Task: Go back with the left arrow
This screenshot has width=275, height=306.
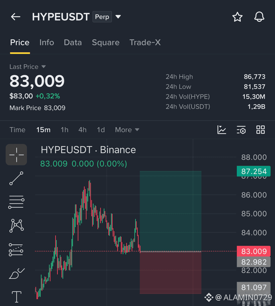Action: 16,17
